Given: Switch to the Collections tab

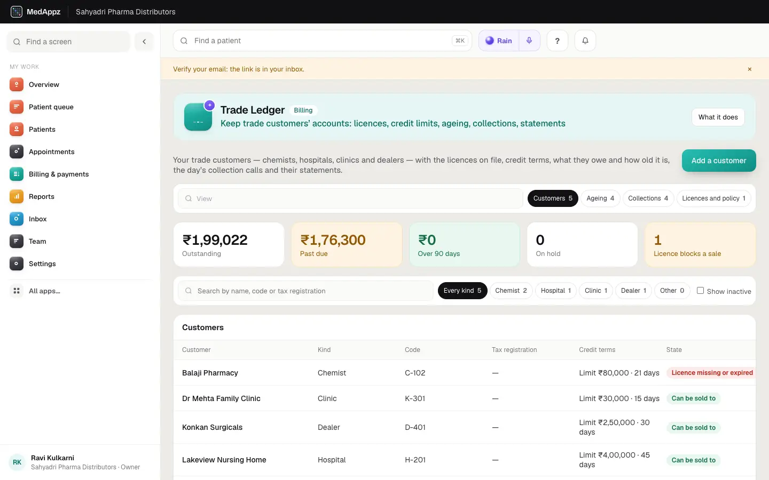Looking at the screenshot, I should 648,198.
